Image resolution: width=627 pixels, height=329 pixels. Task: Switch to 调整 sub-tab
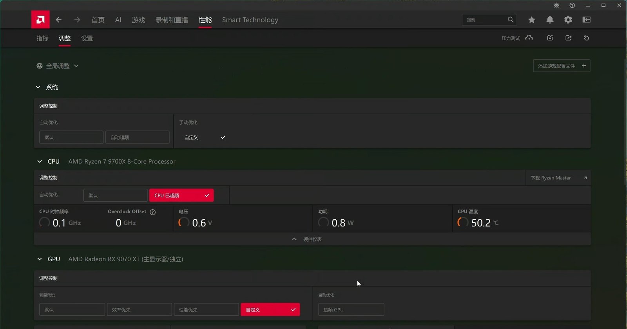coord(65,38)
